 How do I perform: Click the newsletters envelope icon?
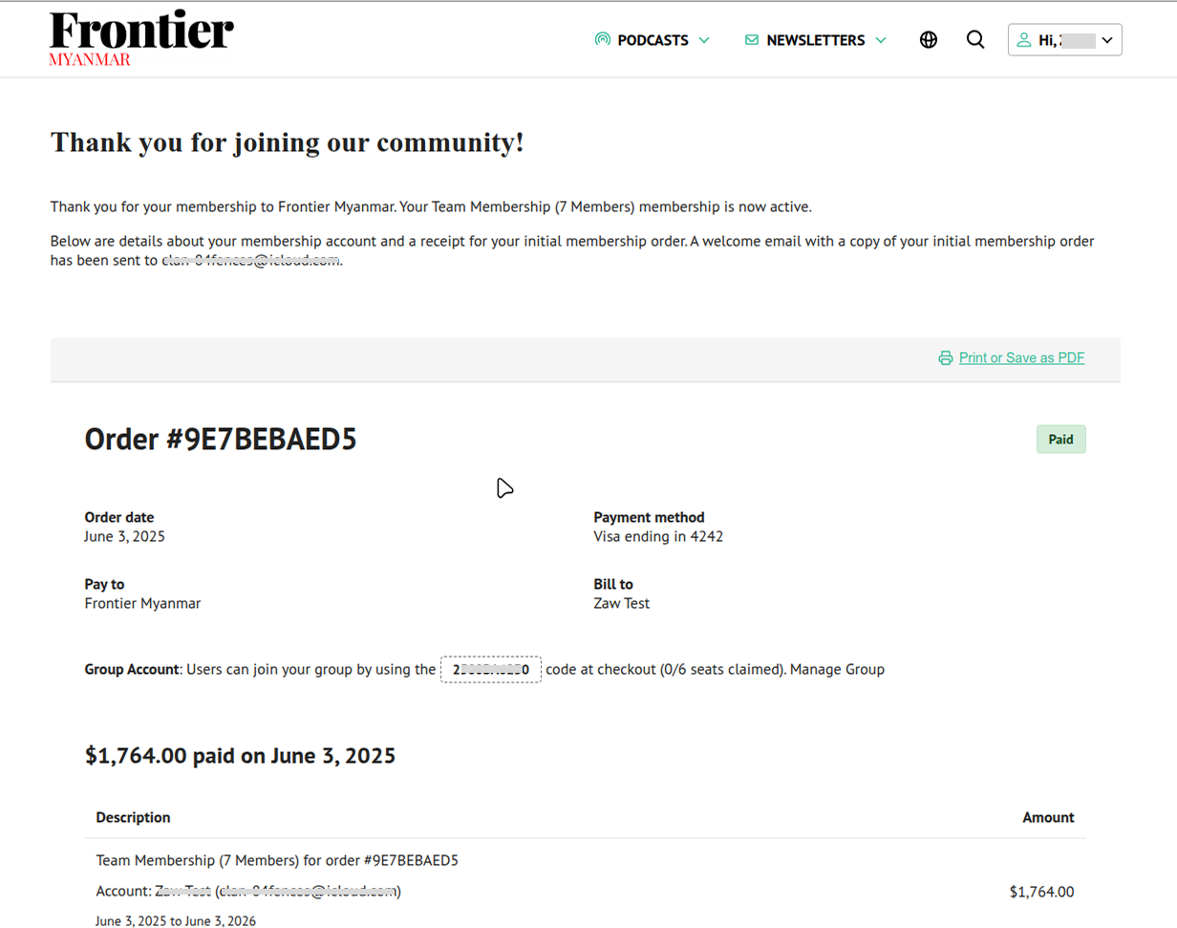tap(752, 40)
